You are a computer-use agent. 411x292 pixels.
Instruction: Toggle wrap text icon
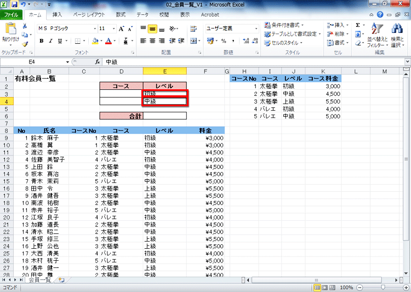click(x=193, y=28)
